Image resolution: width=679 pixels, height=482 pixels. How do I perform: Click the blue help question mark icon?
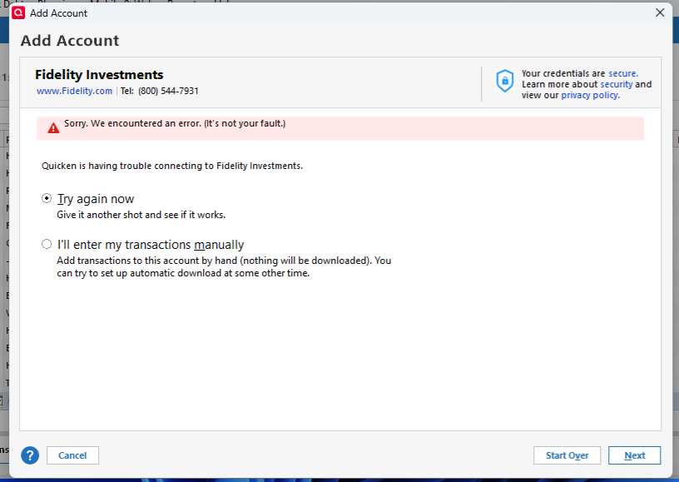tap(30, 455)
